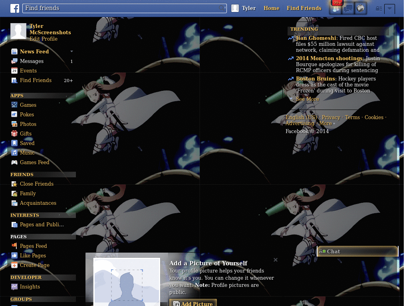The height and width of the screenshot is (306, 409).
Task: Click the Cookies footer link
Action: pyautogui.click(x=374, y=118)
